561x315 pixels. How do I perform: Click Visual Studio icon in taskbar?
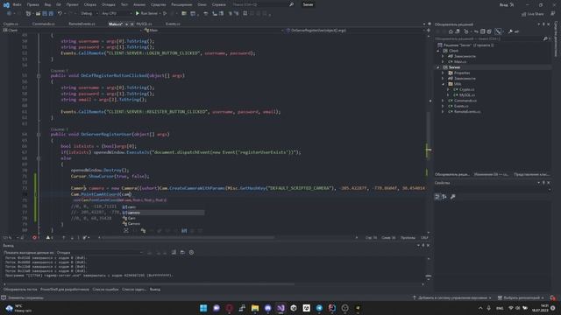click(280, 308)
